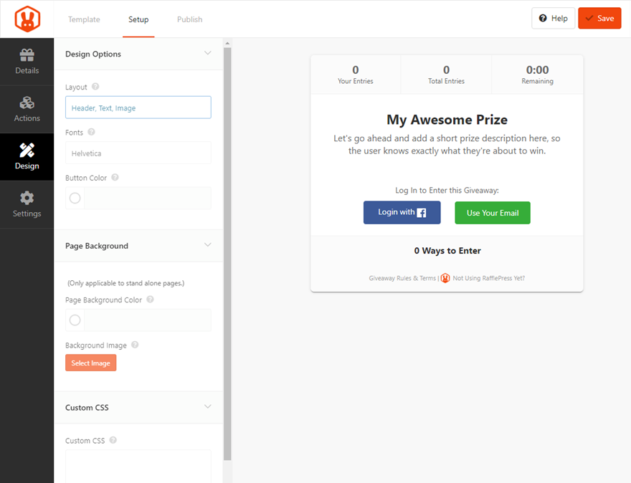Click the Fonts help question icon
This screenshot has height=483, width=631.
[91, 133]
